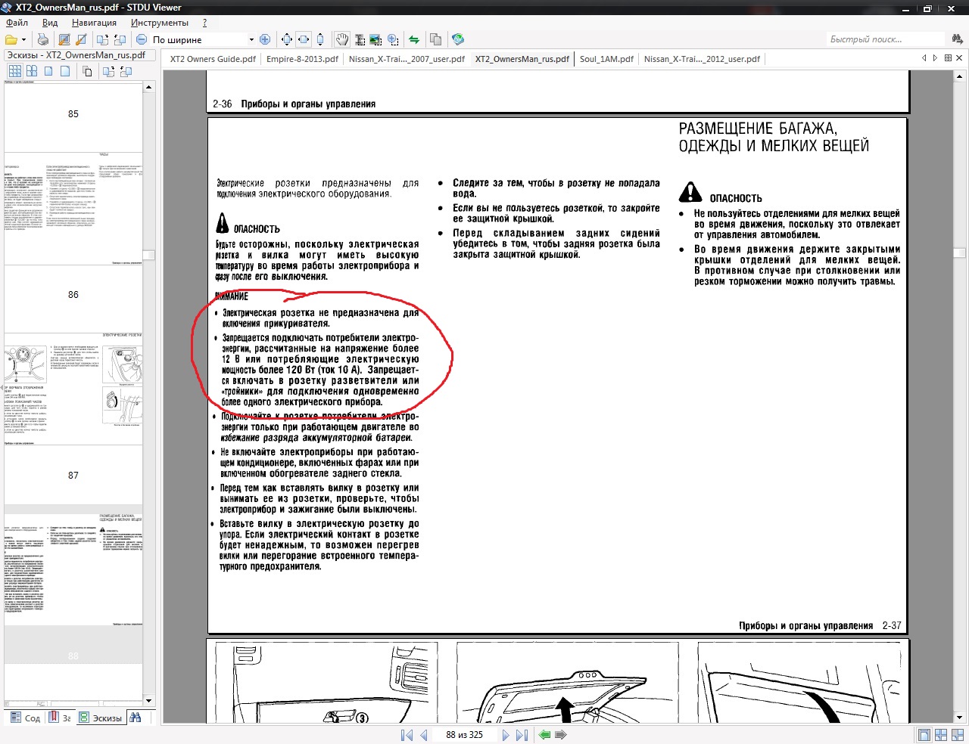This screenshot has height=744, width=969.
Task: Switch to the Empire-8-2013.pdf tab
Action: pyautogui.click(x=302, y=59)
